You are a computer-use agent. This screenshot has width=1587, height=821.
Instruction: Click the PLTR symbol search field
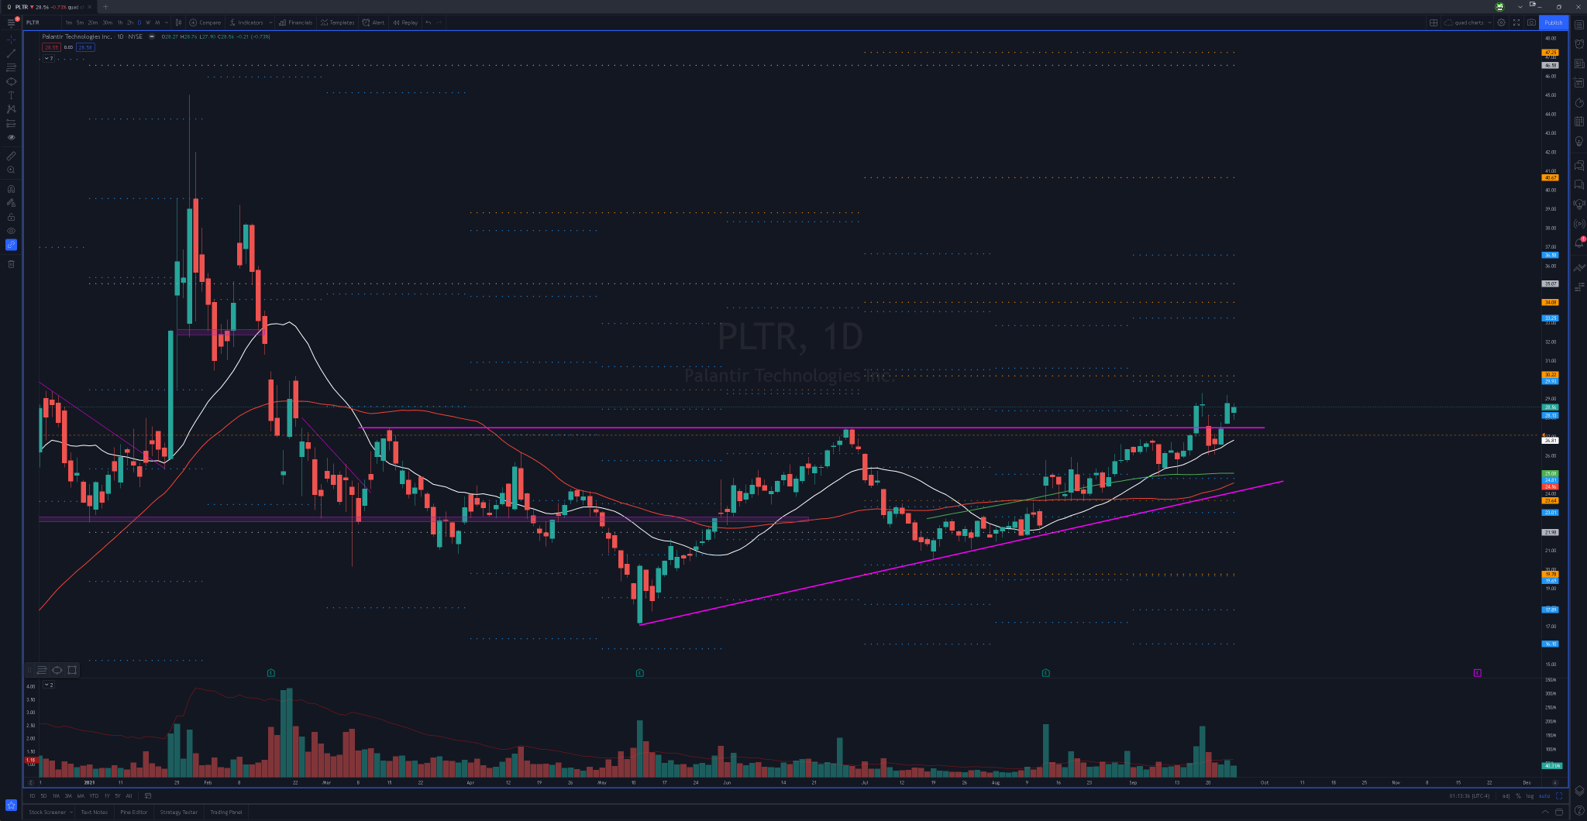click(x=42, y=22)
